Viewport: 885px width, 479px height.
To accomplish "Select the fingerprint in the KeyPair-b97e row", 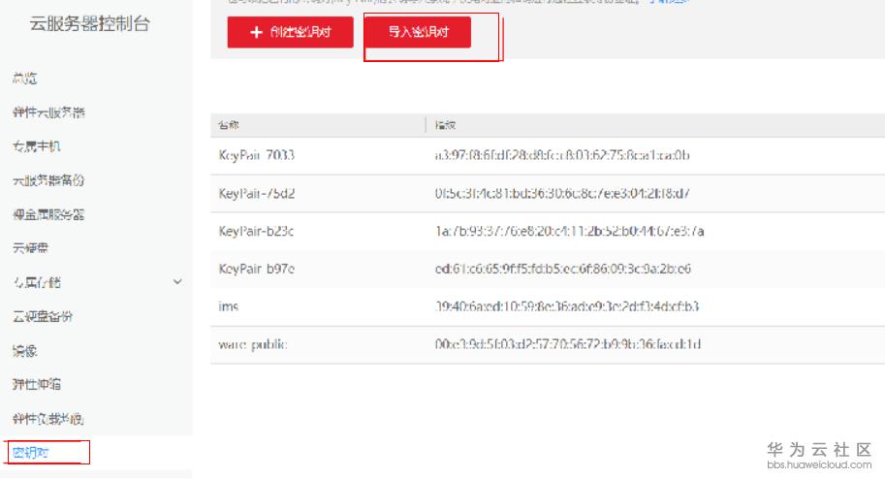I will 563,269.
